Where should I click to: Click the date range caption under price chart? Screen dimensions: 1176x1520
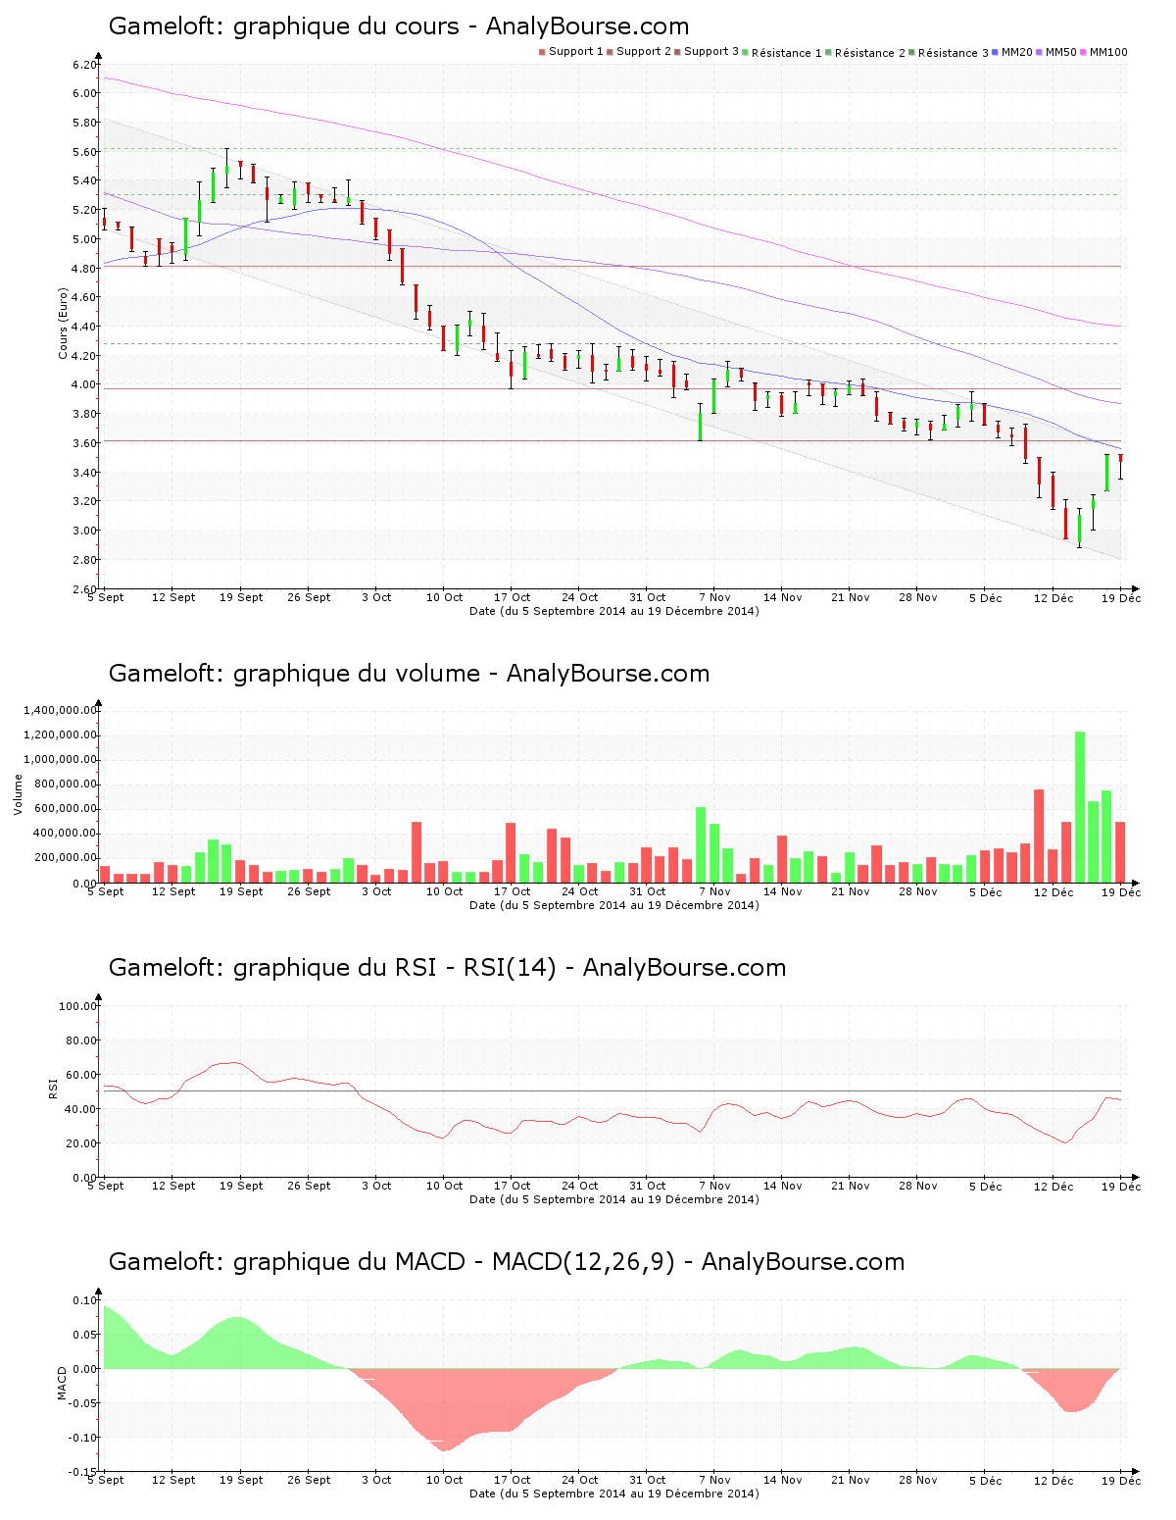614,611
